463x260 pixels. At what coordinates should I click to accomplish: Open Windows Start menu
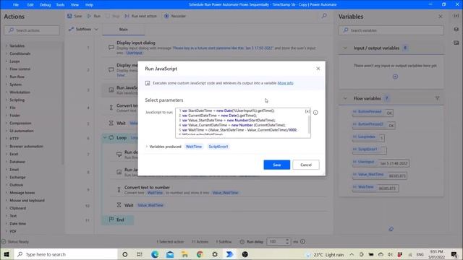click(x=7, y=254)
